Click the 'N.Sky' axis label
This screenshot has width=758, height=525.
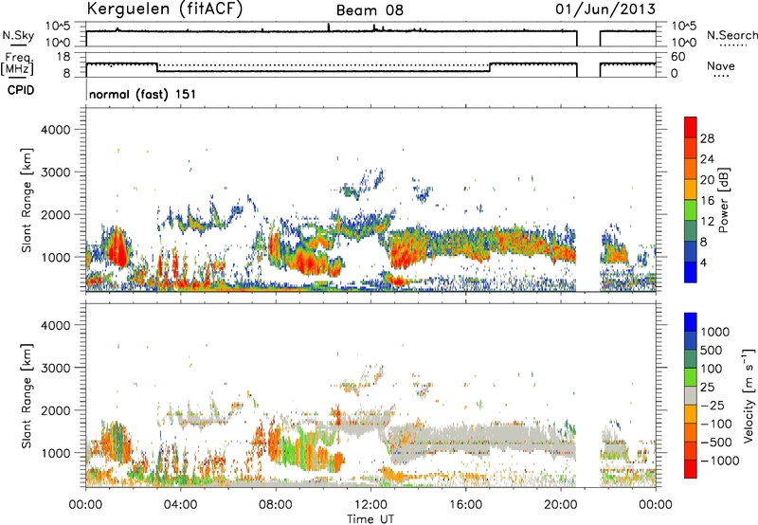click(18, 35)
